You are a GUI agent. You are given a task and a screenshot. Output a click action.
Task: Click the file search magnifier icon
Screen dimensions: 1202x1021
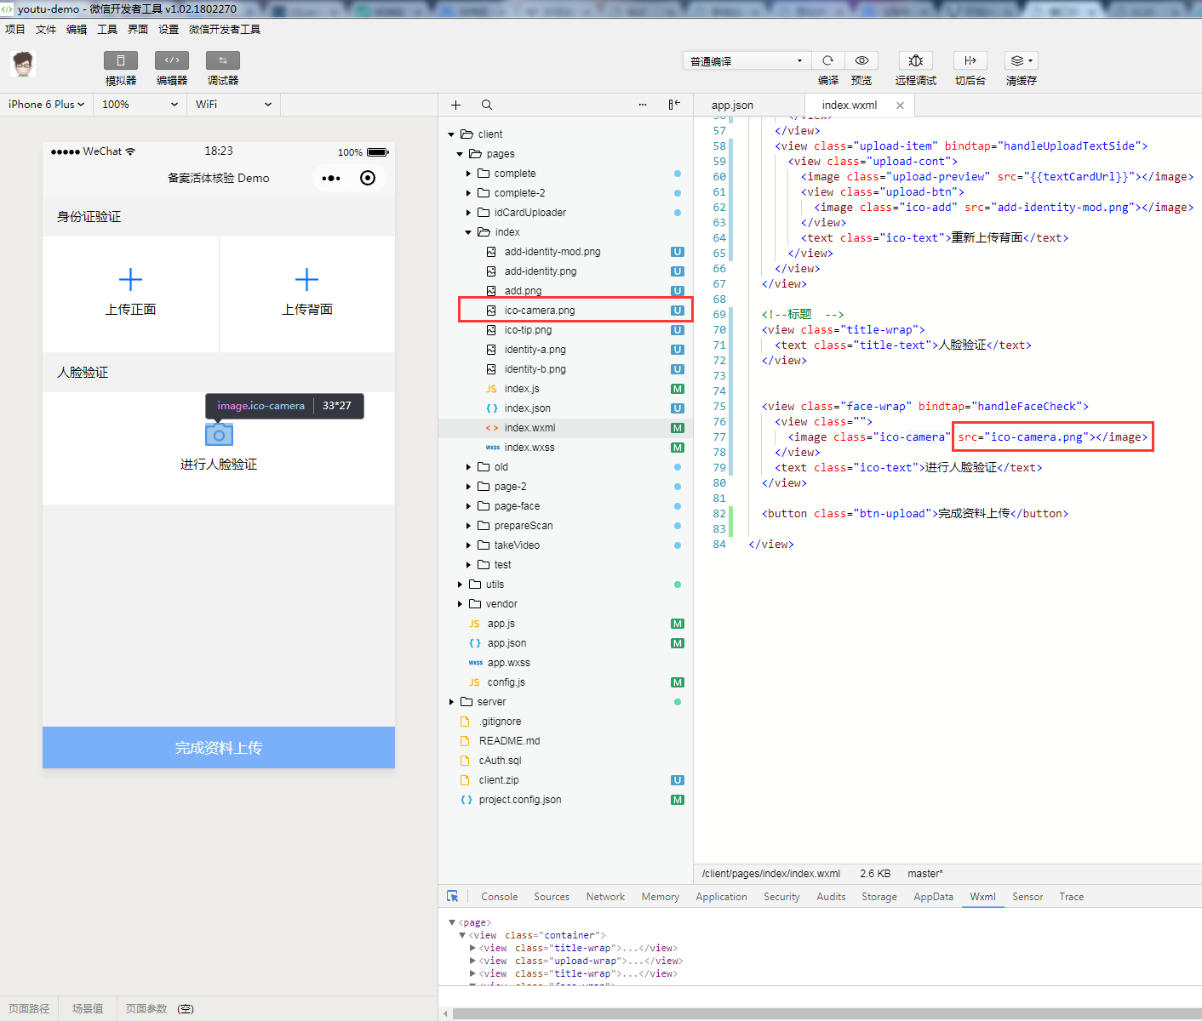pos(487,105)
